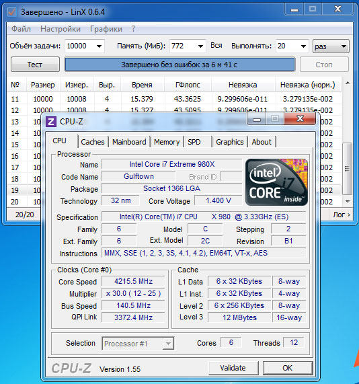Click the Instructions field listing MMX, SSE
Screen dimensions: 359x384
click(x=204, y=253)
